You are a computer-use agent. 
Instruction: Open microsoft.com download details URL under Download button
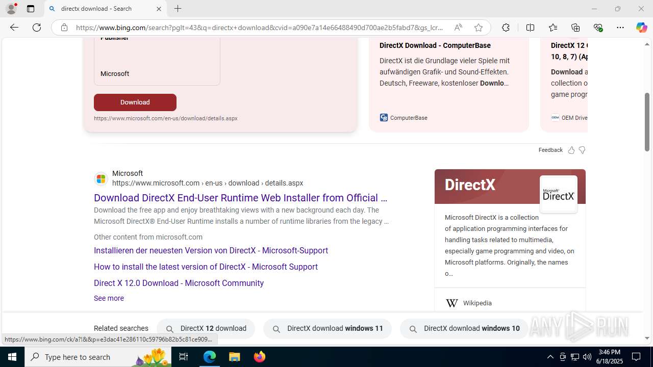[x=166, y=118]
